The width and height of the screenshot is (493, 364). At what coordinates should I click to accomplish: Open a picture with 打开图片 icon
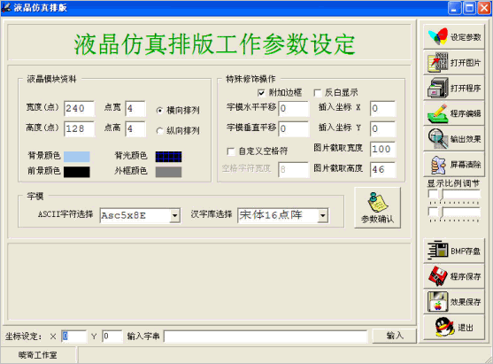(x=454, y=62)
